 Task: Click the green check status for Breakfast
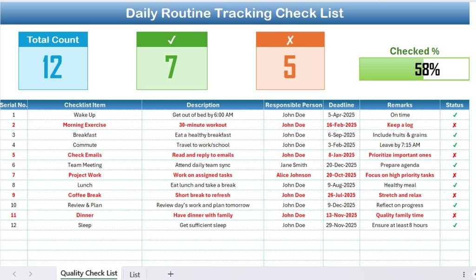tap(455, 135)
